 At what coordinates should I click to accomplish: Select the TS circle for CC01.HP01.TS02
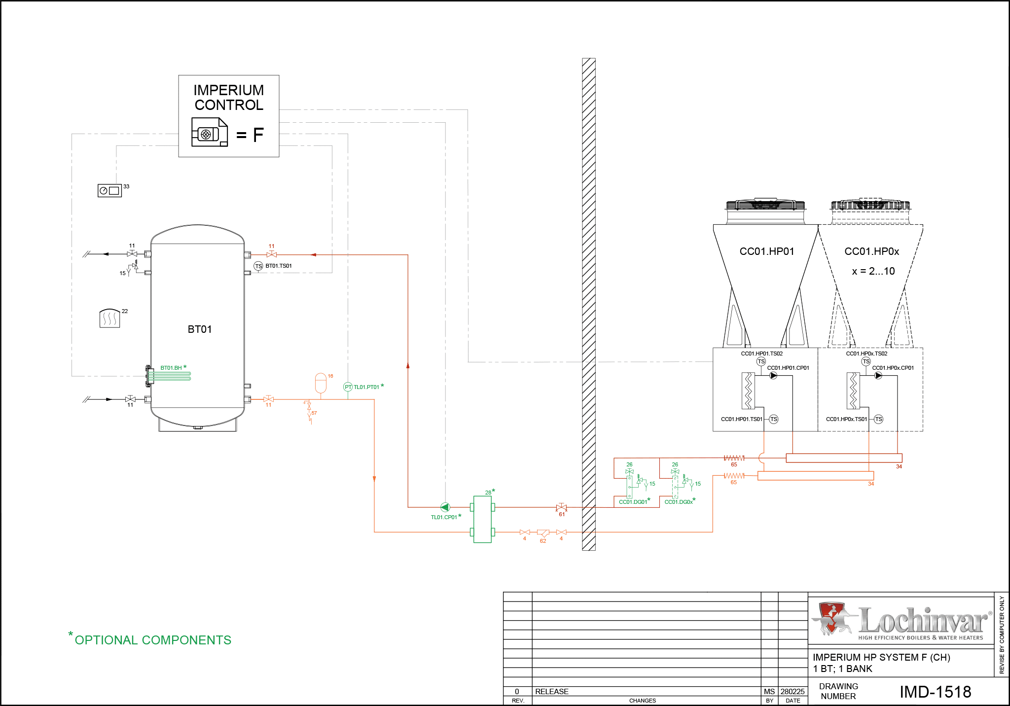(x=761, y=362)
